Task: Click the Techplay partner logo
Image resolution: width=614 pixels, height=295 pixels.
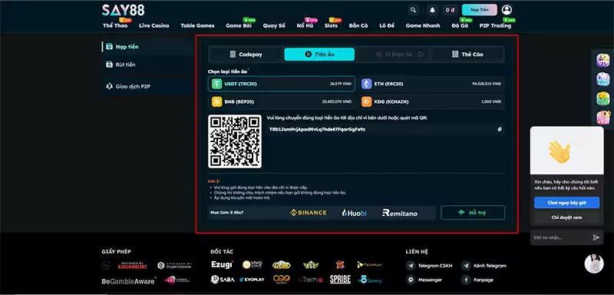Action: [370, 265]
